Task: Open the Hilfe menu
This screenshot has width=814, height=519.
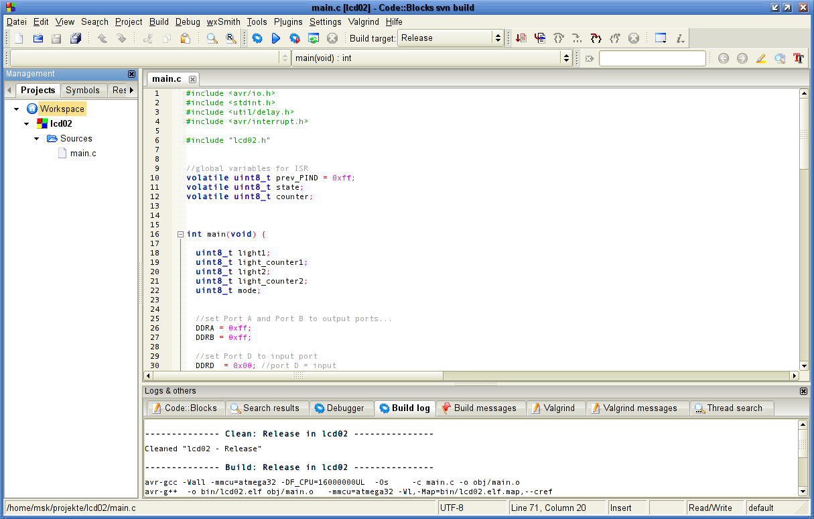Action: pyautogui.click(x=395, y=21)
